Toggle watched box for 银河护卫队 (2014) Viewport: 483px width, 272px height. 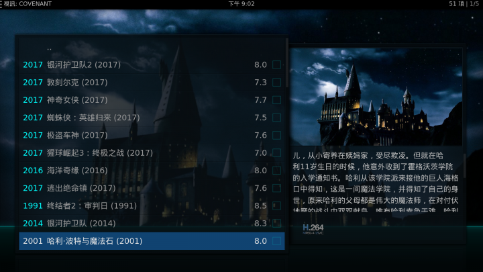pyautogui.click(x=276, y=223)
